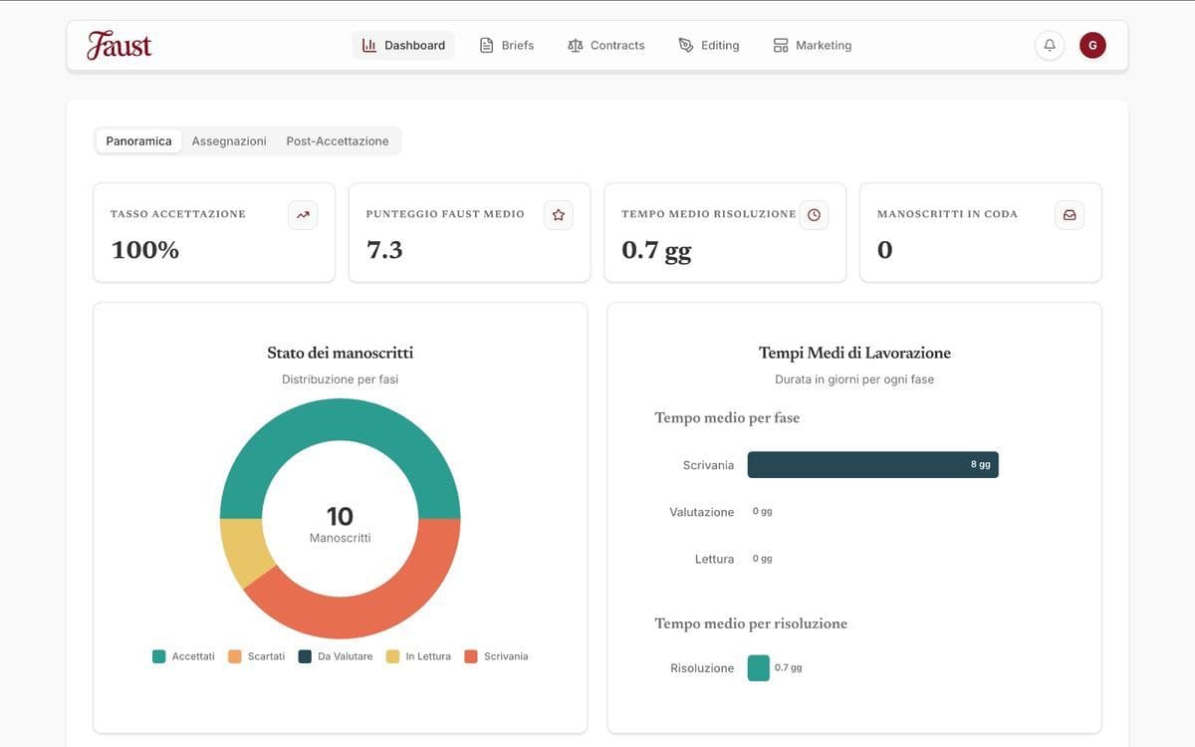Select the Panoramica tab
Screen dimensions: 1195x747
pyautogui.click(x=137, y=140)
